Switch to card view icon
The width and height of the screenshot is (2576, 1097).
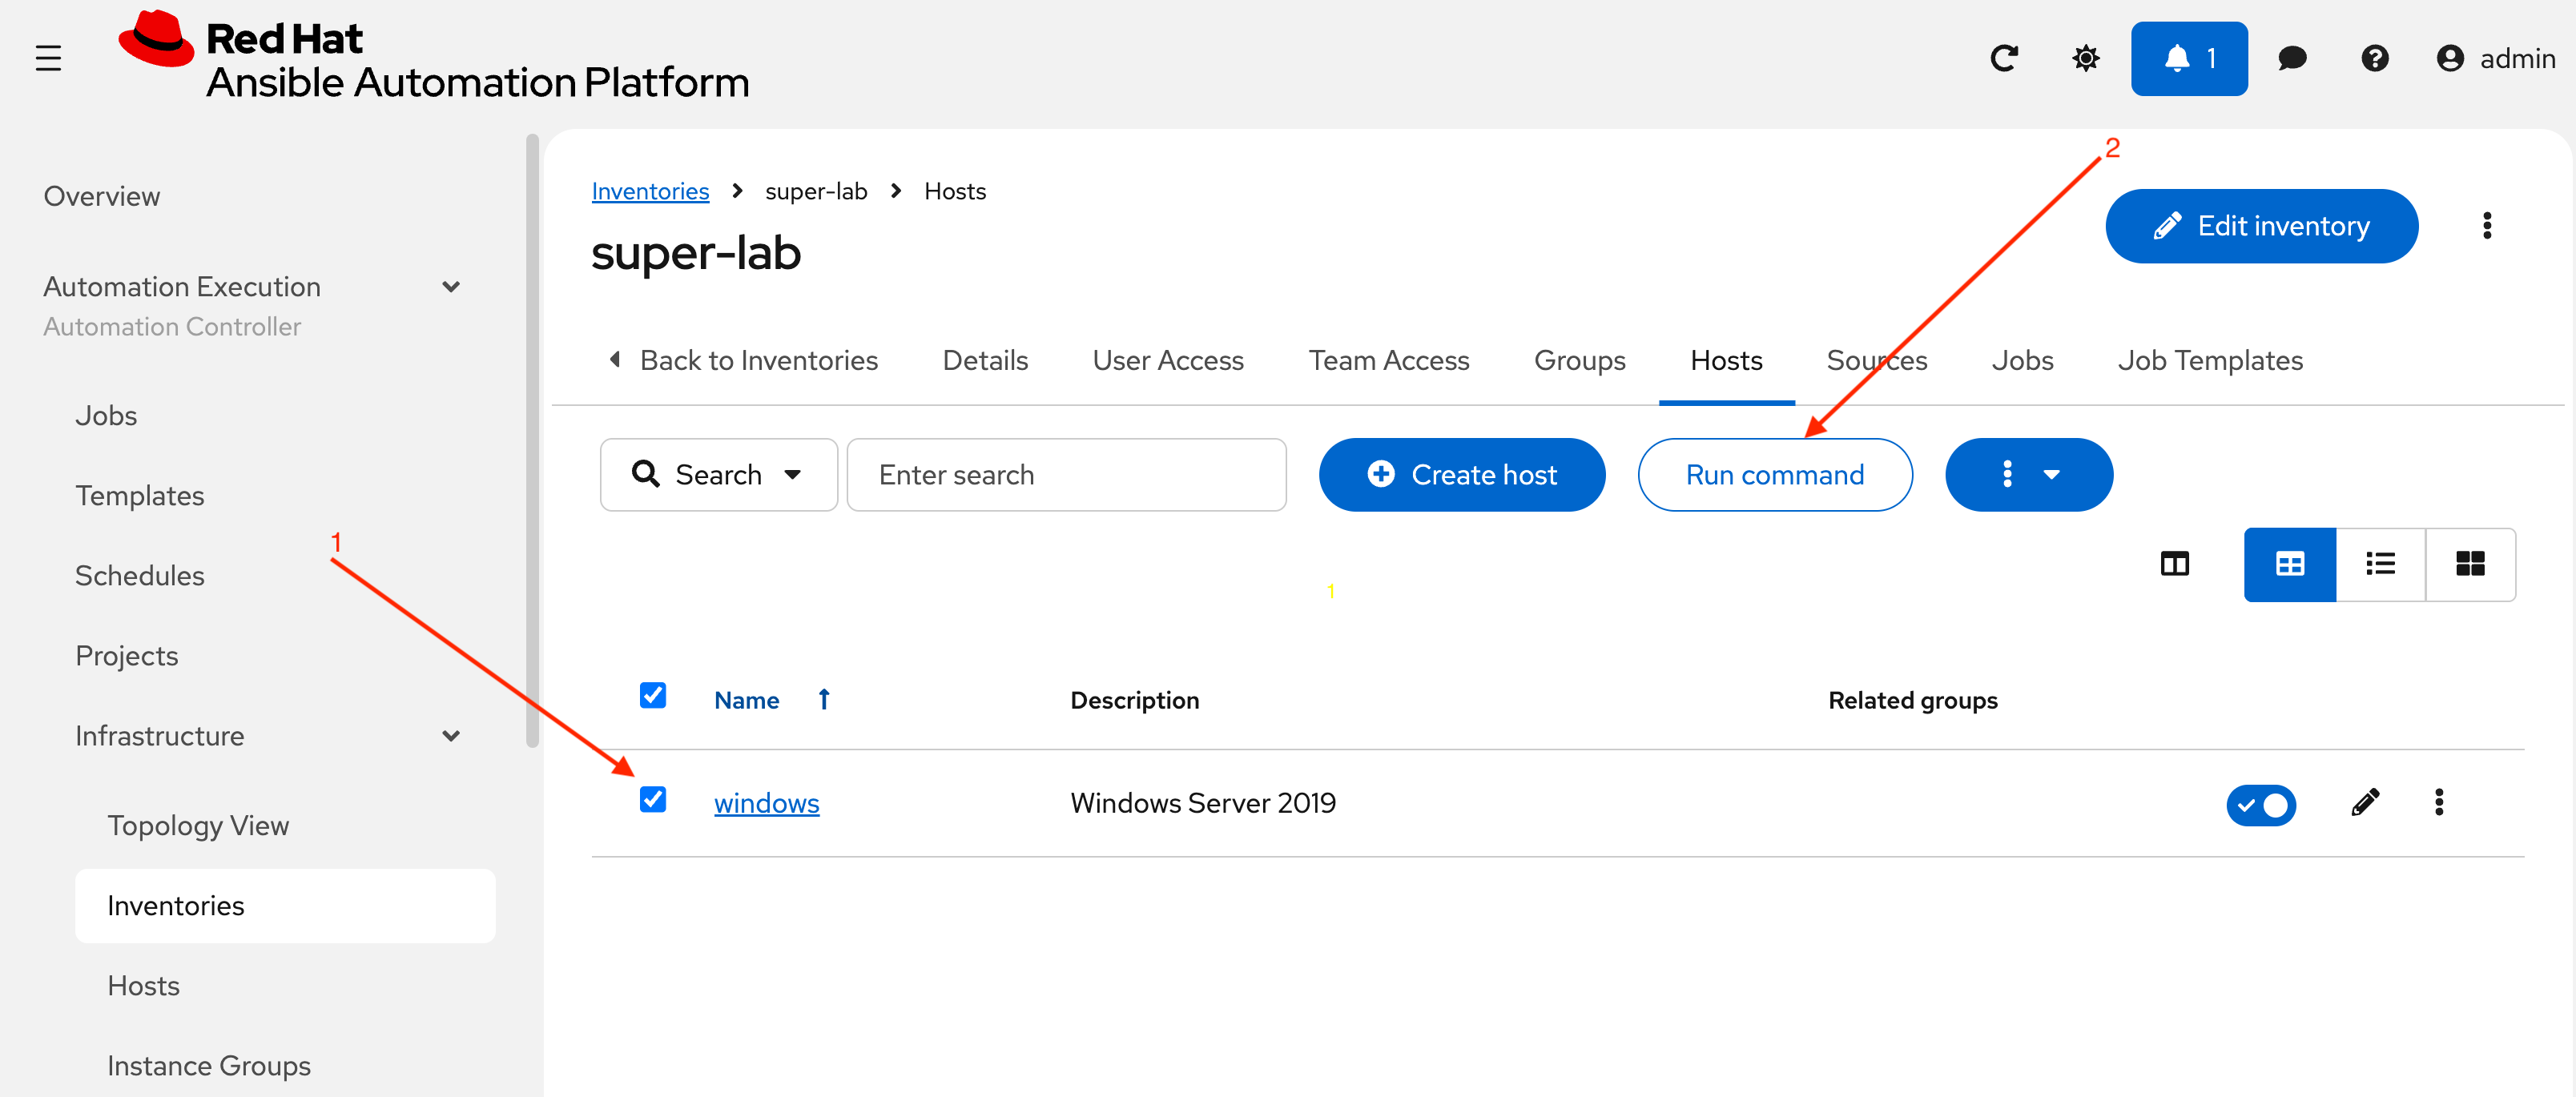click(2469, 564)
